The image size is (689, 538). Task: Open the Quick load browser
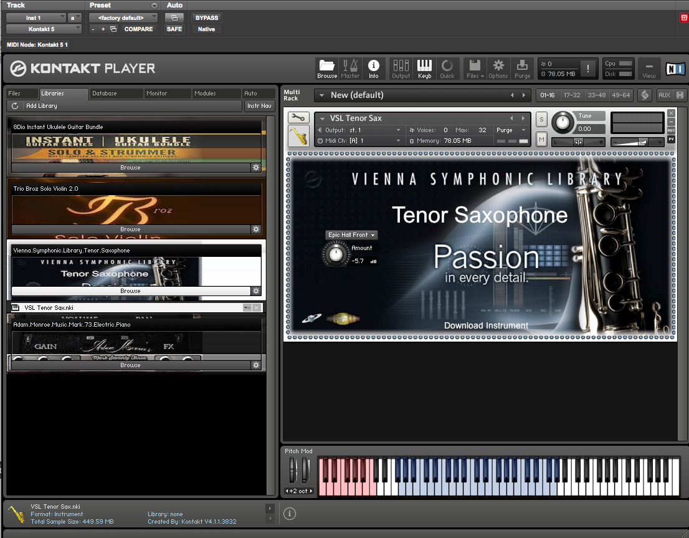(447, 69)
